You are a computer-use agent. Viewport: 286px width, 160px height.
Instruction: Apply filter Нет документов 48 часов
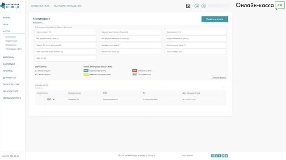point(66,39)
